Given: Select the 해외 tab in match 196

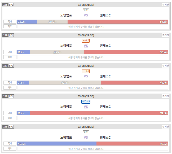Looking at the screenshot, I should (x=10, y=57).
